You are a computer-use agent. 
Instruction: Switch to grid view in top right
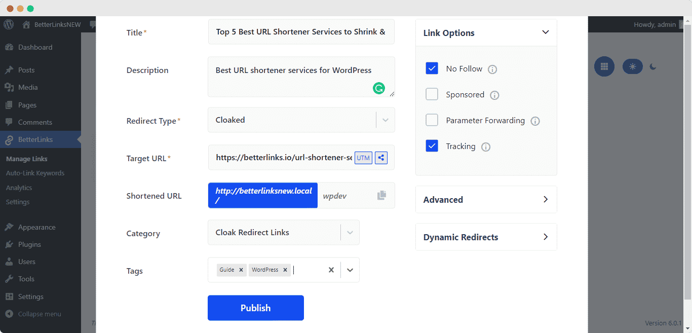coord(604,66)
